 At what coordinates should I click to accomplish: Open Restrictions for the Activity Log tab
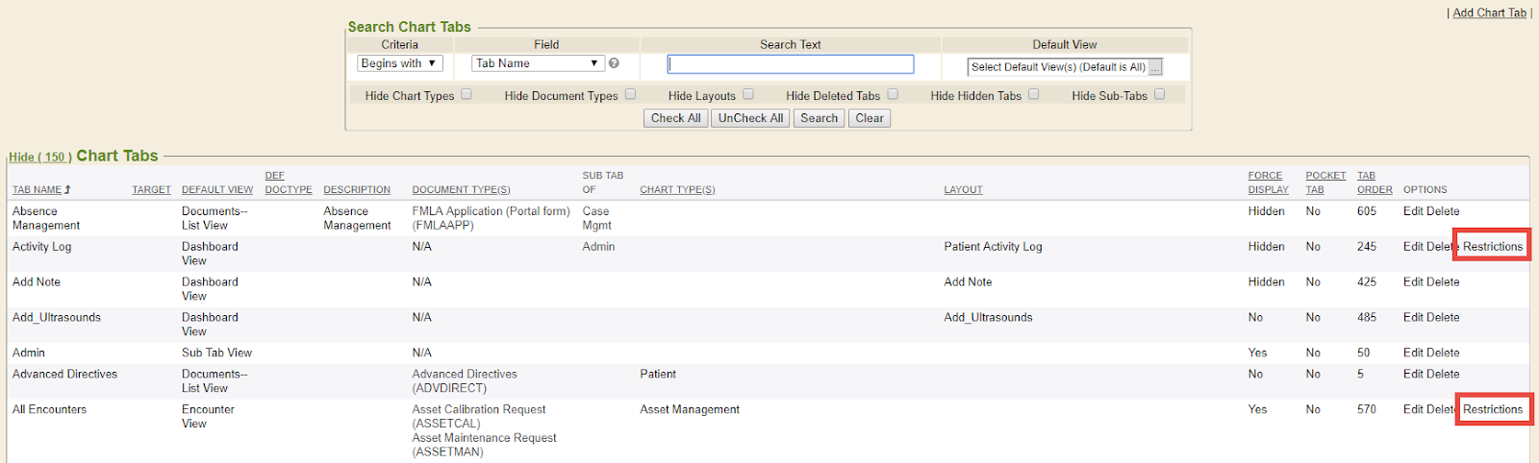pyautogui.click(x=1493, y=247)
